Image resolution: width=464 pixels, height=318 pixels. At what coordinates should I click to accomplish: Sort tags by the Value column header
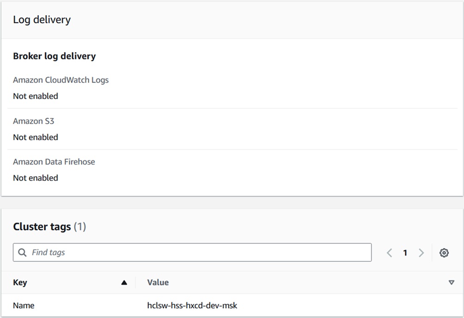[x=158, y=282]
